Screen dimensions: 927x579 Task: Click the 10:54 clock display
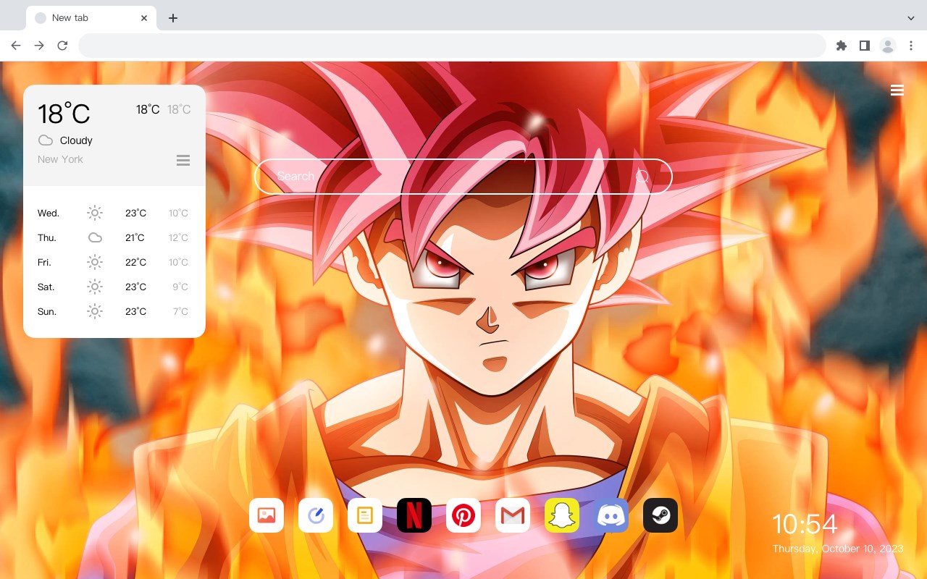pos(805,524)
